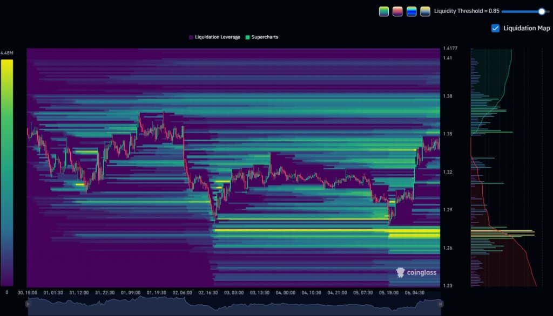The width and height of the screenshot is (553, 316).
Task: Click the vertical heat color scale bar
Action: 6,173
